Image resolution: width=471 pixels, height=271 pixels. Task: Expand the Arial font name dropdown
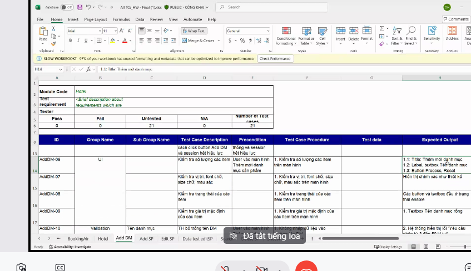coord(99,31)
